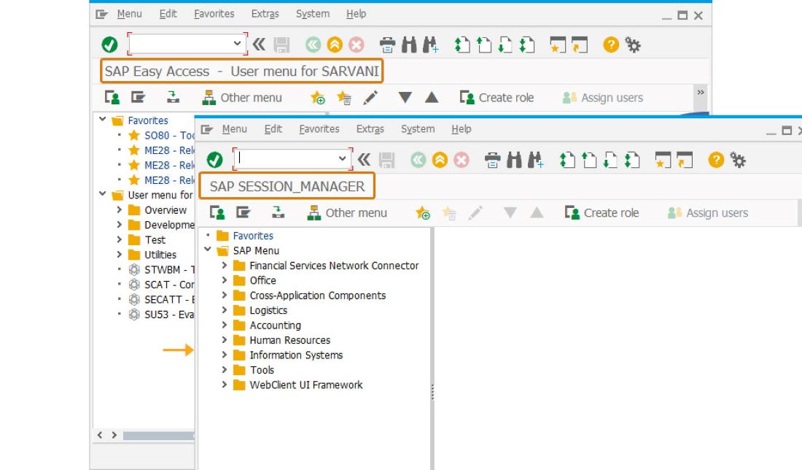
Task: Expand Overview folder in SARVANI window
Action: (x=119, y=209)
